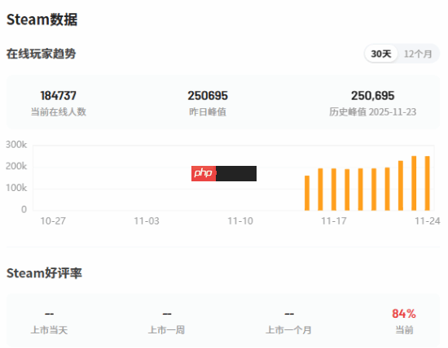Click the 上市一个月 label
The height and width of the screenshot is (348, 448).
coord(288,330)
